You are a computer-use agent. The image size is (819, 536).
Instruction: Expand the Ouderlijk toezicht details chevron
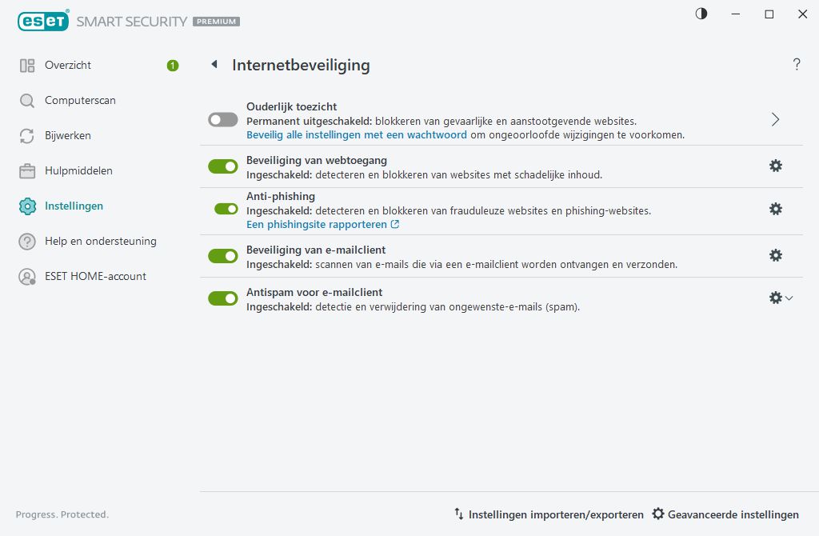click(774, 118)
